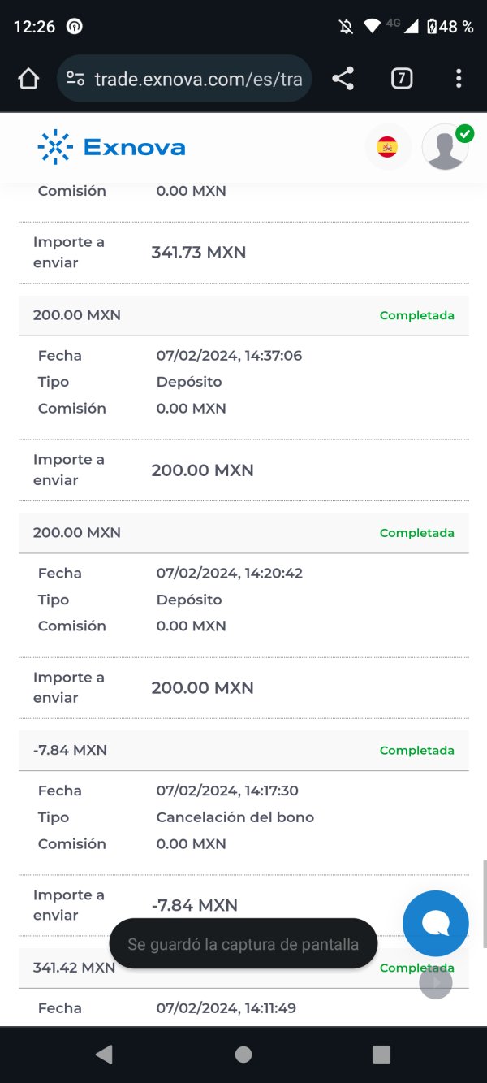
Task: Select the -7.84 MXN transaction header
Action: click(70, 751)
